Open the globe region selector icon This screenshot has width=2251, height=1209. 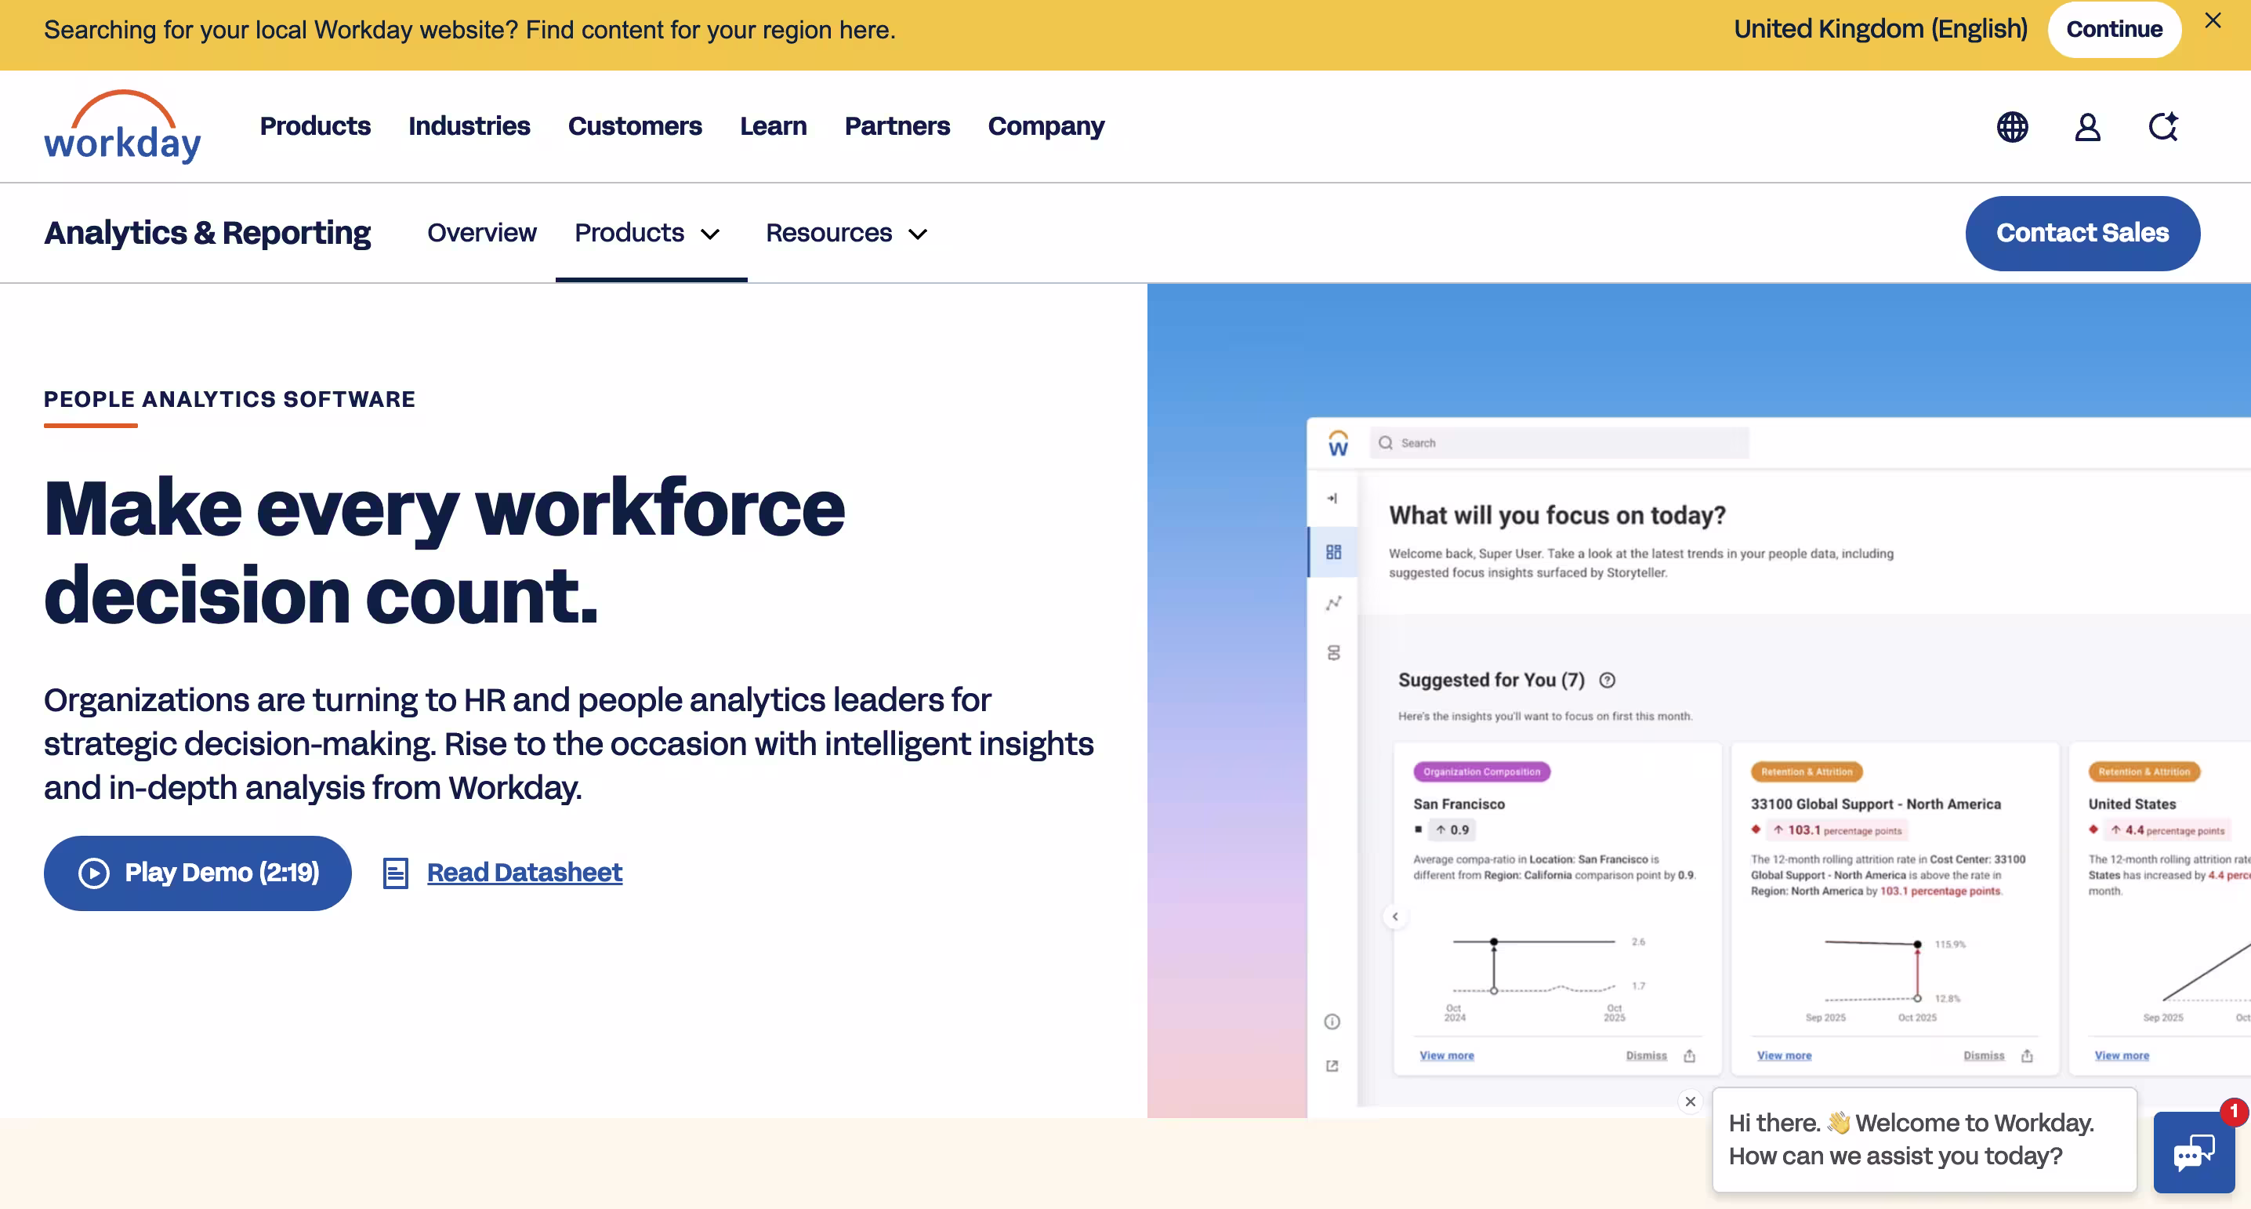click(x=2012, y=127)
